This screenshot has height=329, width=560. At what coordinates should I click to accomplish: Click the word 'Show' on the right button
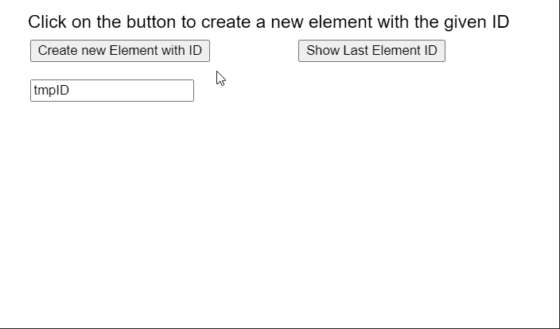[x=323, y=51]
